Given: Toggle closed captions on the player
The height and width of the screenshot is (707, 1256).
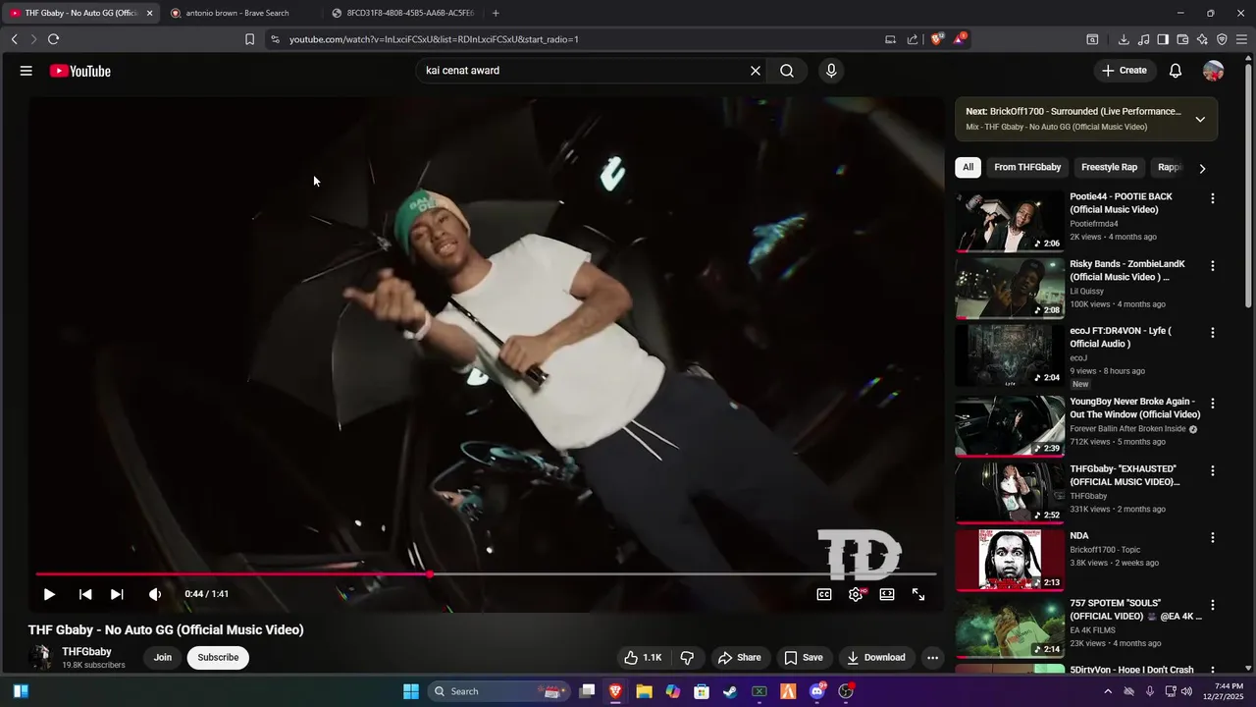Looking at the screenshot, I should [x=824, y=594].
